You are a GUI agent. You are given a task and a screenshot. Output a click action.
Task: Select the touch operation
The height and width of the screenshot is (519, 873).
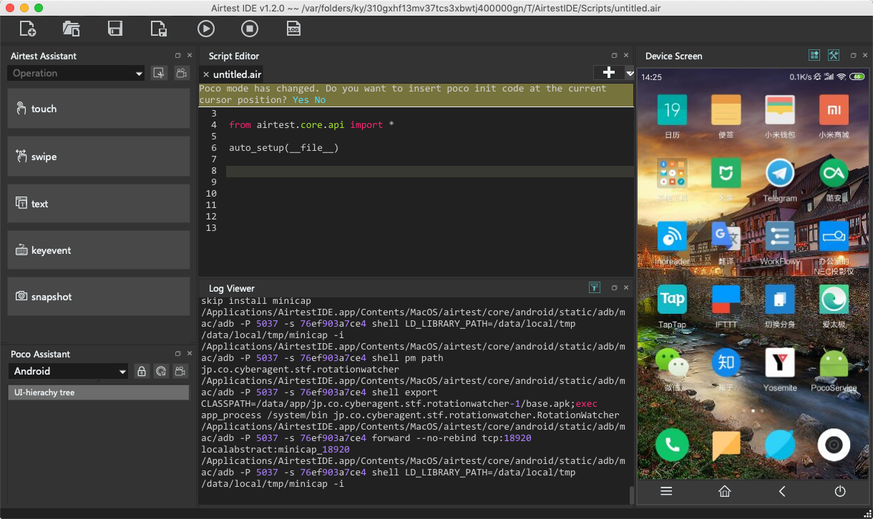tap(99, 109)
